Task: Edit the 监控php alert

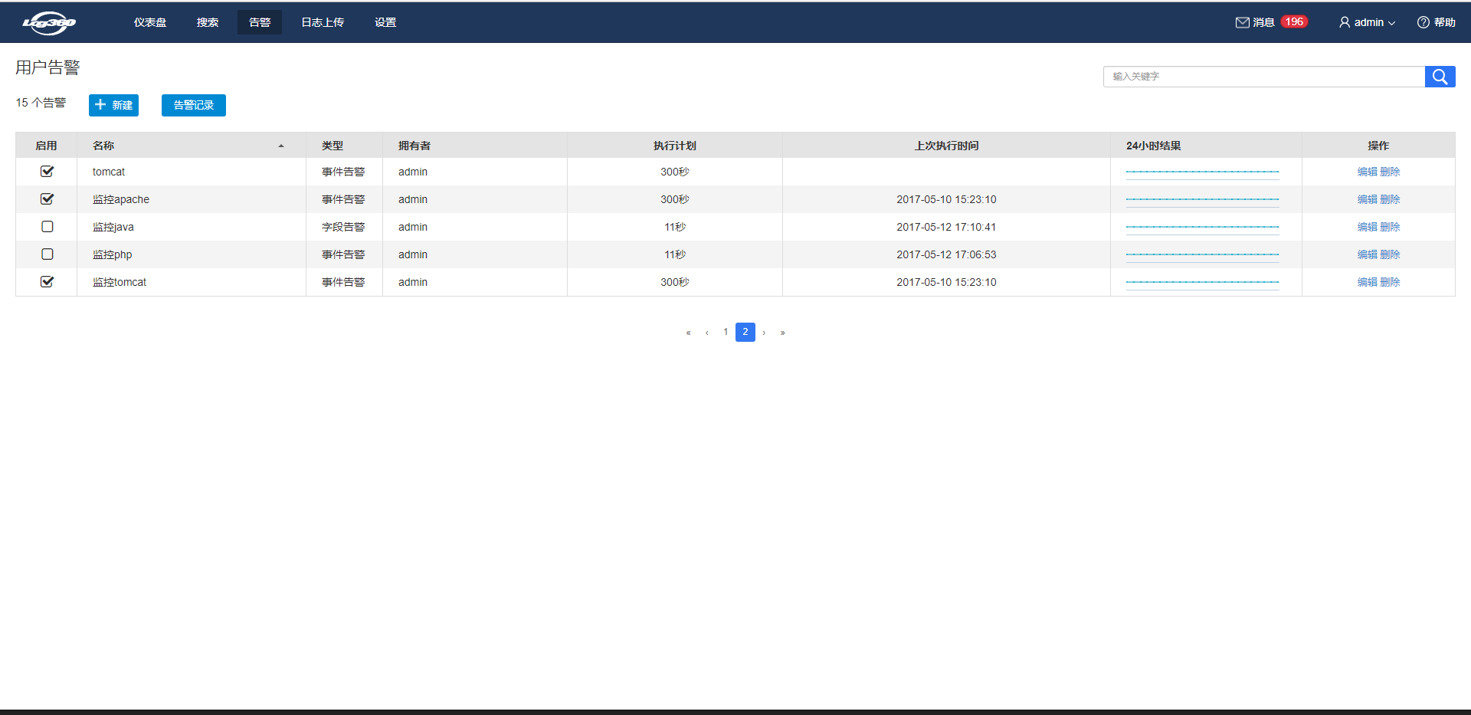Action: pos(1368,254)
